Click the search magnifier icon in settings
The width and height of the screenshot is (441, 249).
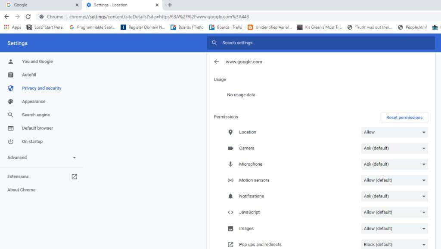pos(214,43)
